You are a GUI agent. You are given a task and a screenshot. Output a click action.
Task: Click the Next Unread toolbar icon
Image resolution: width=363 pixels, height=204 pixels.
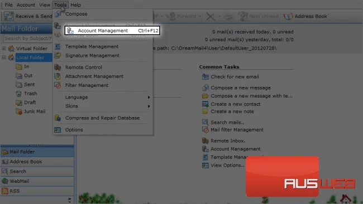click(x=243, y=16)
